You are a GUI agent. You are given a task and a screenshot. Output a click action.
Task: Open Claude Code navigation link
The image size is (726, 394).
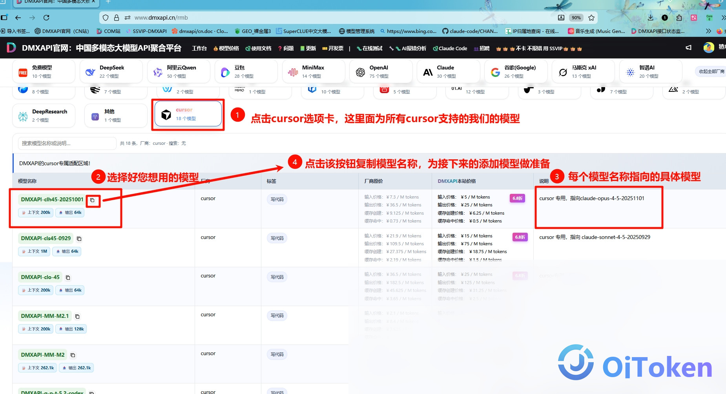tap(450, 48)
